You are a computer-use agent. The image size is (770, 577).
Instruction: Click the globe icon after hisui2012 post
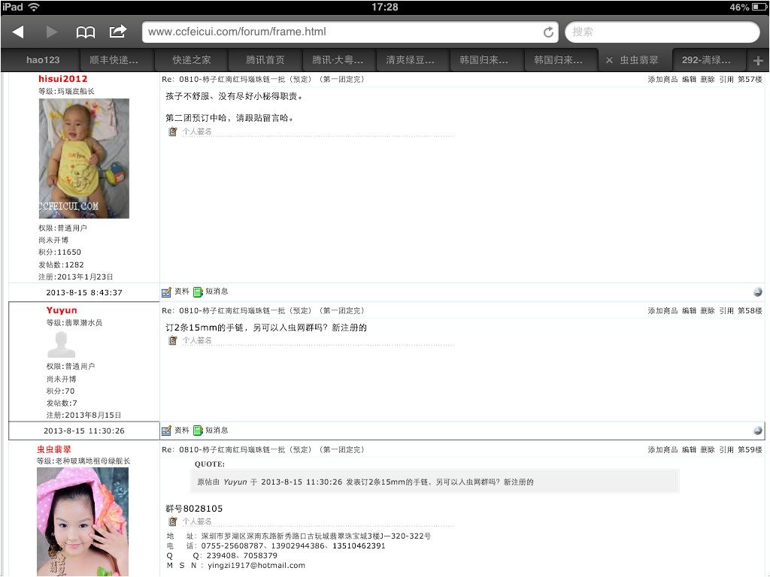758,292
